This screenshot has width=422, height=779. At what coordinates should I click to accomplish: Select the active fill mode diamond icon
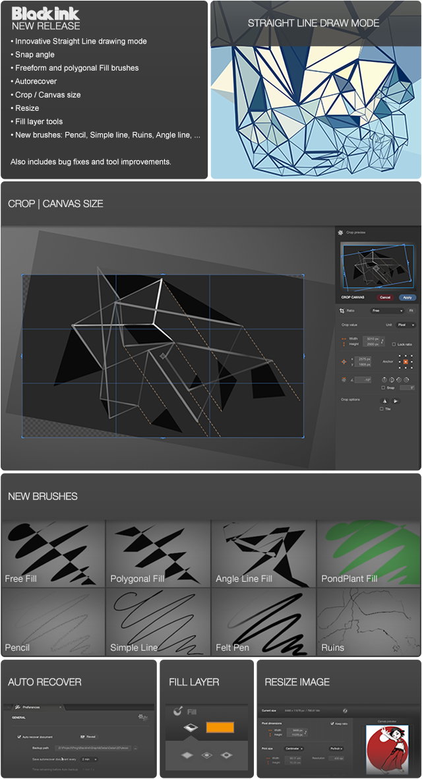191,728
